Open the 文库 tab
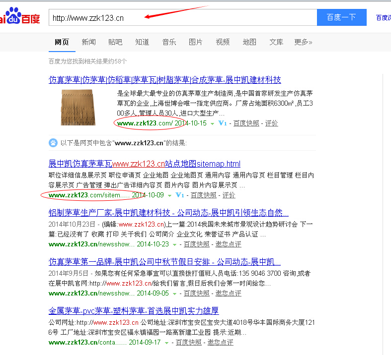The height and width of the screenshot is (355, 391). pos(276,42)
